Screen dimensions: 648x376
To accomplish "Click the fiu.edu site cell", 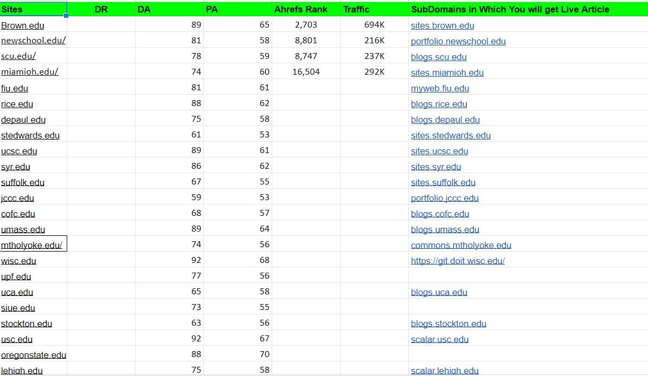I will coord(33,88).
